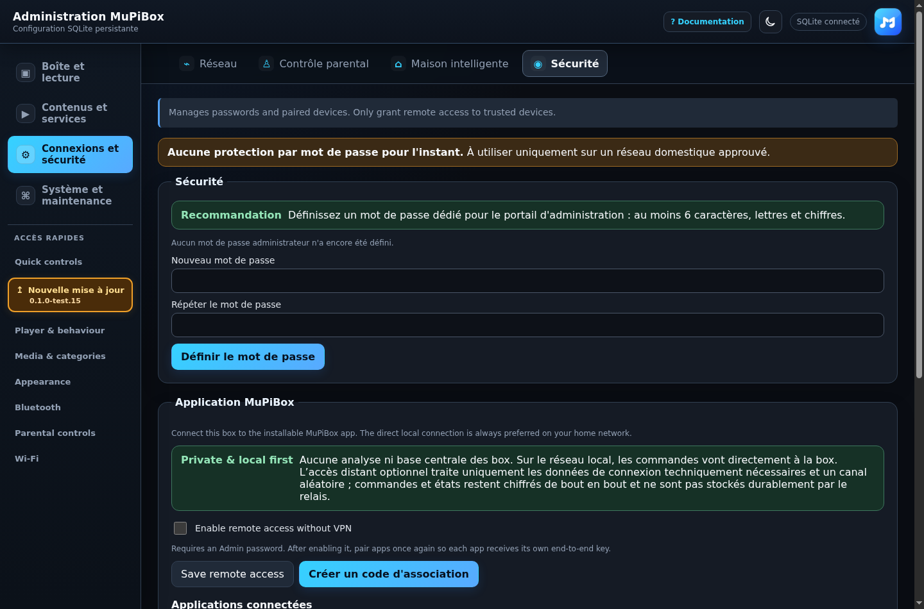Toggle dark mode with the moon icon
The image size is (924, 609).
(x=771, y=22)
